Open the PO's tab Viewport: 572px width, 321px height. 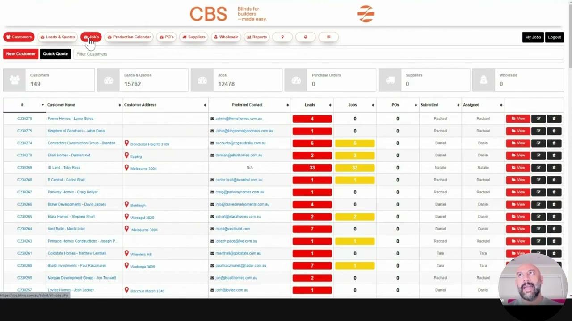point(166,37)
